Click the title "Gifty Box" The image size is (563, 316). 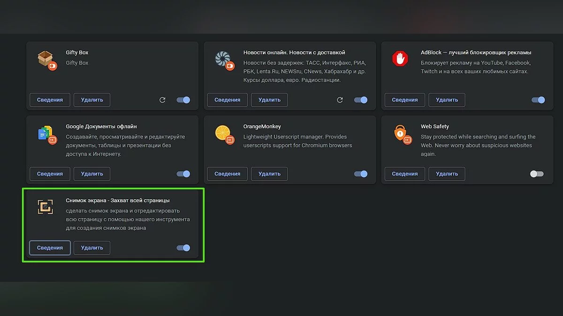coord(77,52)
